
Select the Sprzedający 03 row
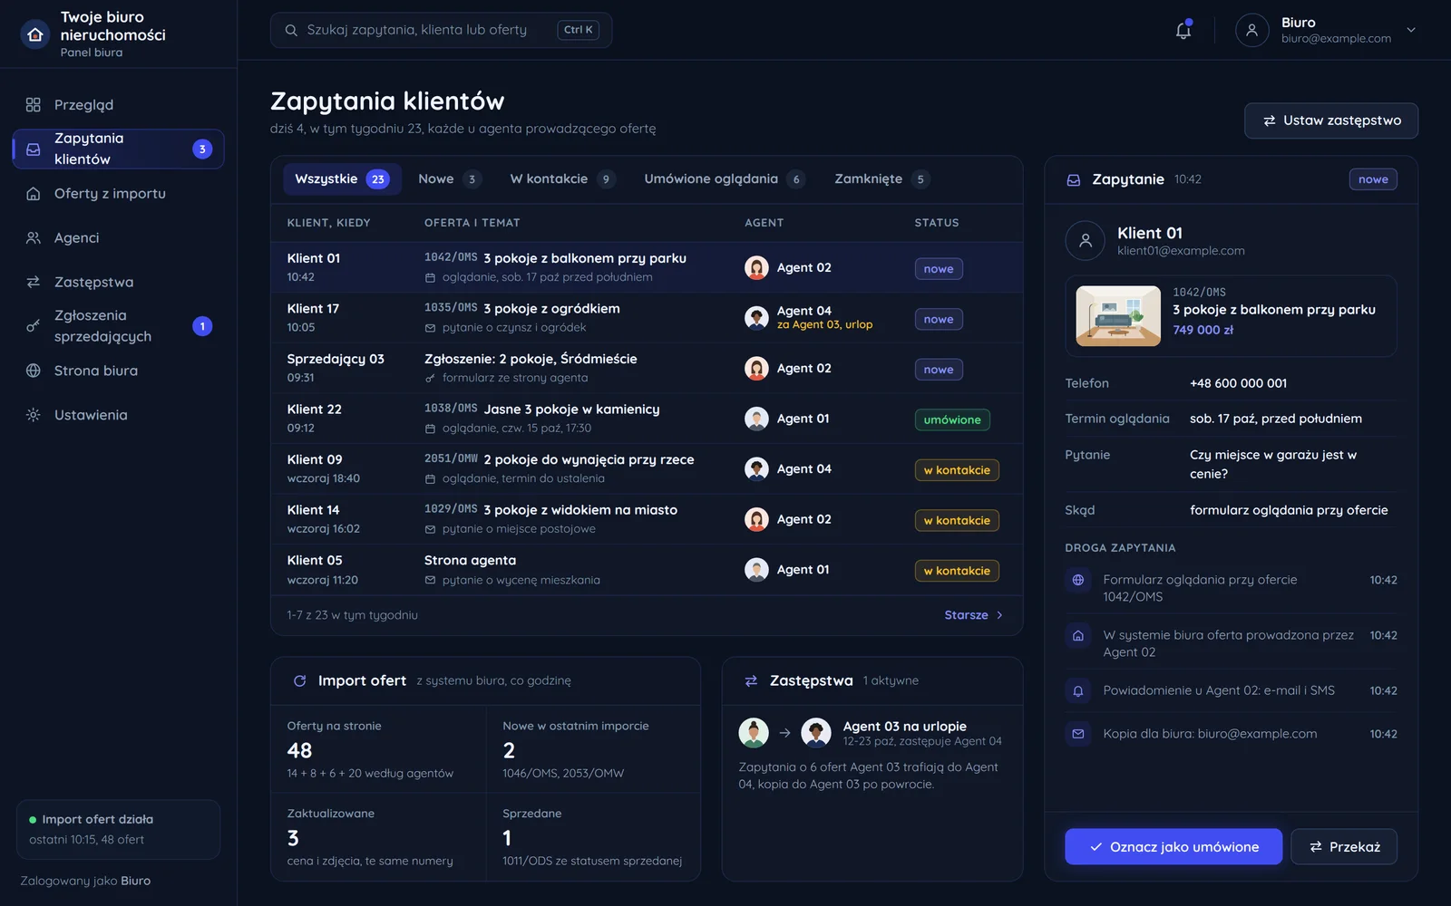647,369
